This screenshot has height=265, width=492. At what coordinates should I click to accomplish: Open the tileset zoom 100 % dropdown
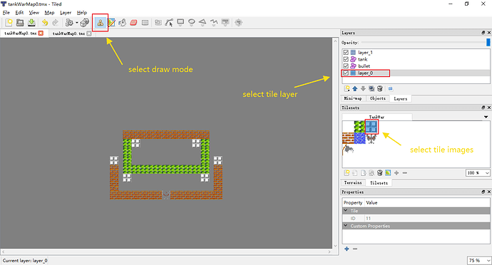pos(478,173)
